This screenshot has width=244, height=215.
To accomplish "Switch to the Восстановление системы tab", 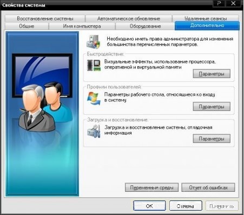I will pos(45,18).
